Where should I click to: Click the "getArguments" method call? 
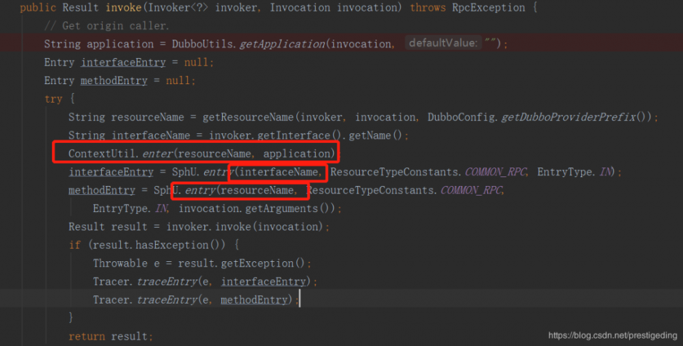pyautogui.click(x=281, y=209)
